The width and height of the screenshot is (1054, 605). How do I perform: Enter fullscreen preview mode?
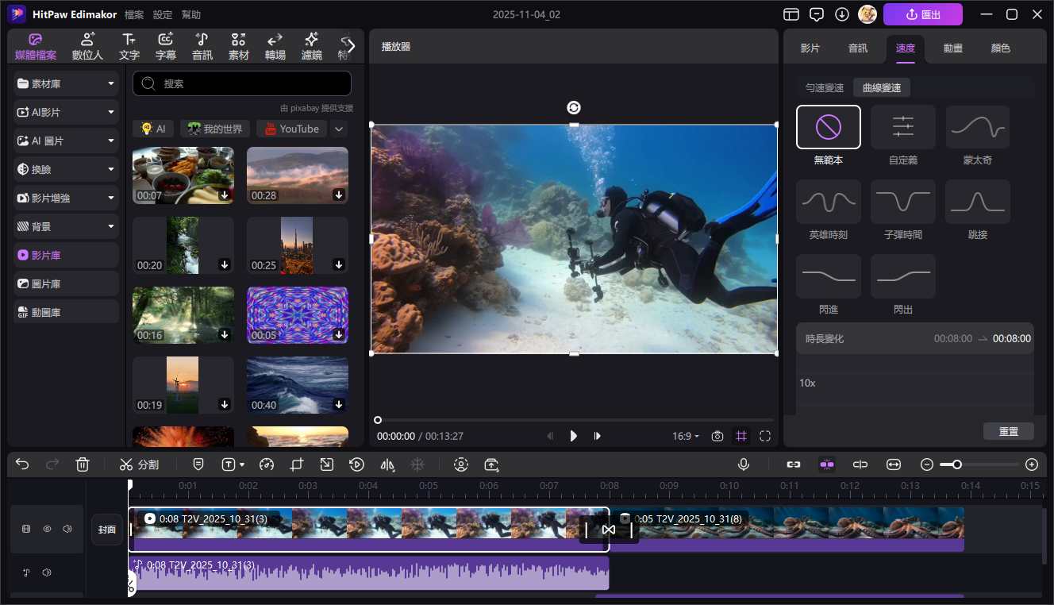[765, 436]
